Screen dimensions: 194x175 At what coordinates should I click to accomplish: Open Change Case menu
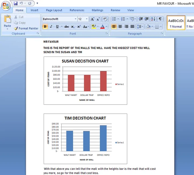coord(86,27)
